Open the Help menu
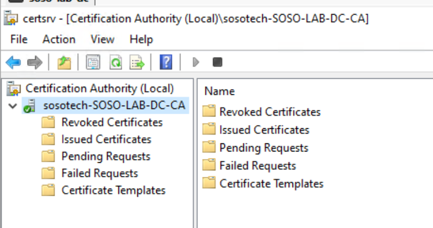Viewport: 433px width, 228px height. click(x=141, y=39)
